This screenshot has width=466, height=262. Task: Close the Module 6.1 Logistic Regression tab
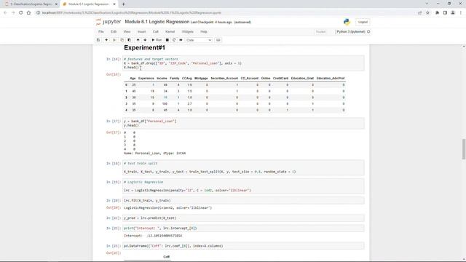pyautogui.click(x=114, y=4)
